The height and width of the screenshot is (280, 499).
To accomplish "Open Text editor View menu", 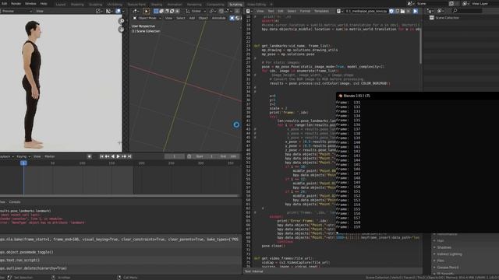I will pyautogui.click(x=260, y=11).
